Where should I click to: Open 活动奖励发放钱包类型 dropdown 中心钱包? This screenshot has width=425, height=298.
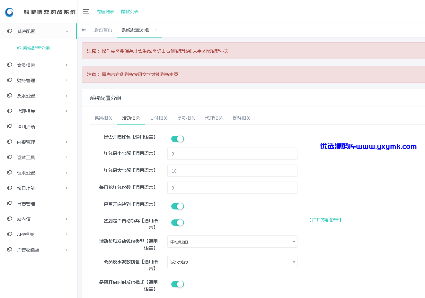232,242
